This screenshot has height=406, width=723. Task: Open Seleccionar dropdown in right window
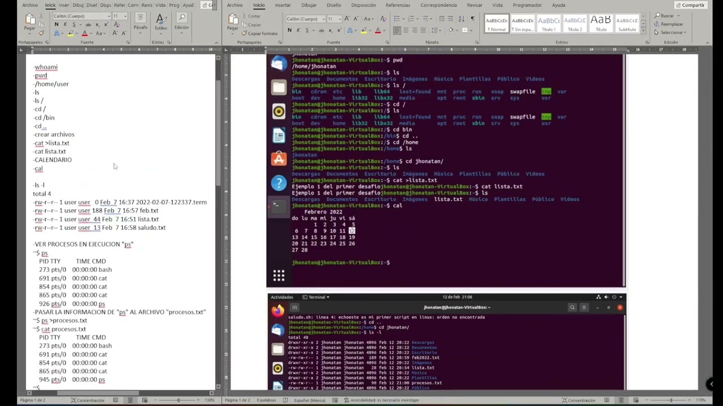pyautogui.click(x=670, y=32)
